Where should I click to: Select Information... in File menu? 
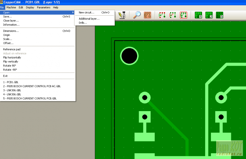[37, 25]
